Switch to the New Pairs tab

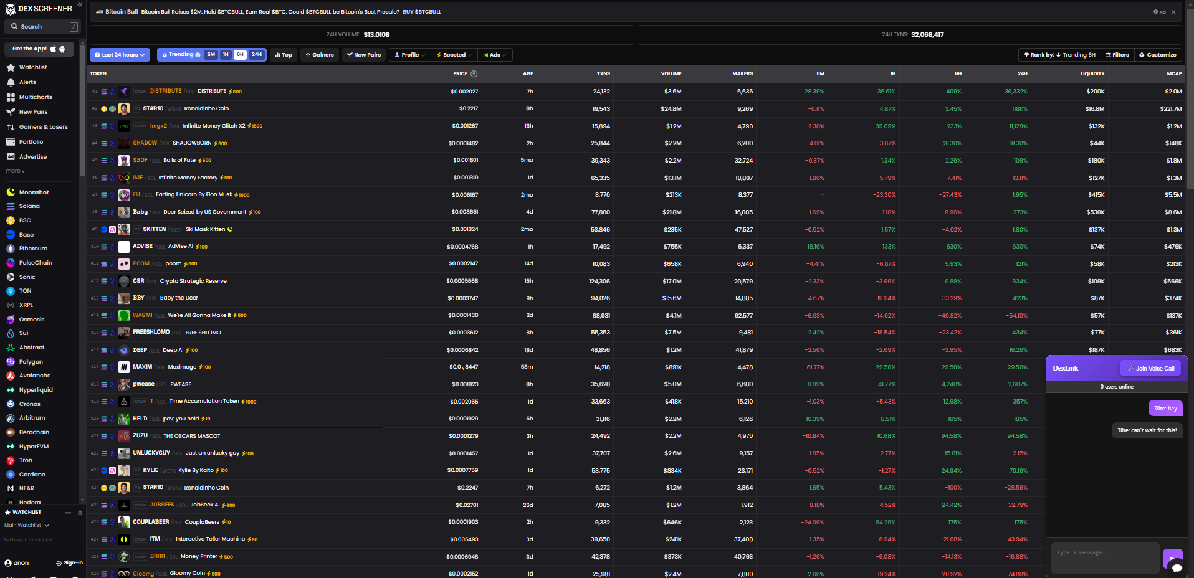[364, 55]
